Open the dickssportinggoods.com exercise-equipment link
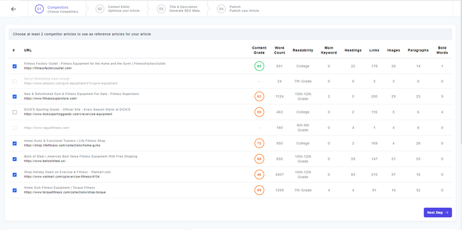This screenshot has width=462, height=230. (68, 115)
